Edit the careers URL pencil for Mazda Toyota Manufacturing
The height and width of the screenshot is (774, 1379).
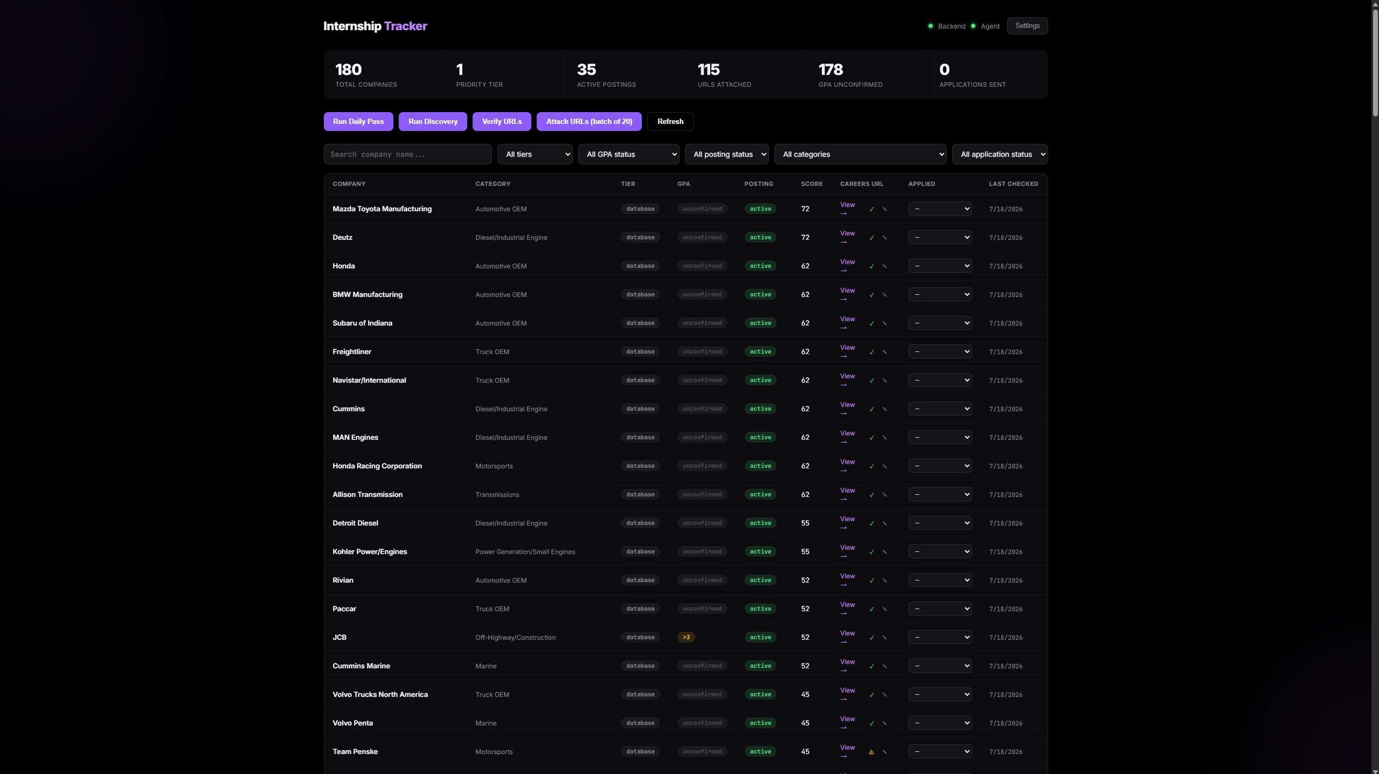click(884, 209)
